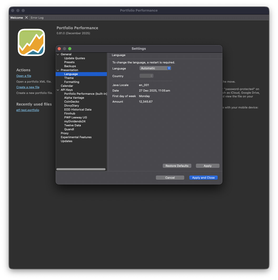Click the 'Create a new file' link

tap(28, 87)
